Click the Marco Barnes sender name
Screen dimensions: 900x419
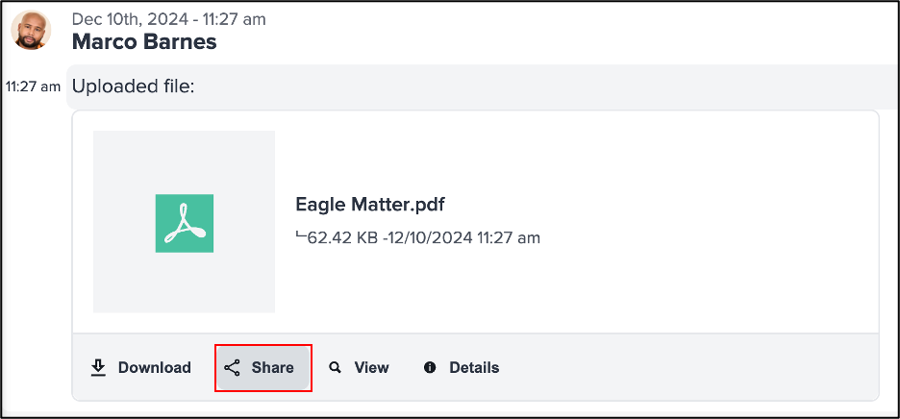tap(144, 41)
